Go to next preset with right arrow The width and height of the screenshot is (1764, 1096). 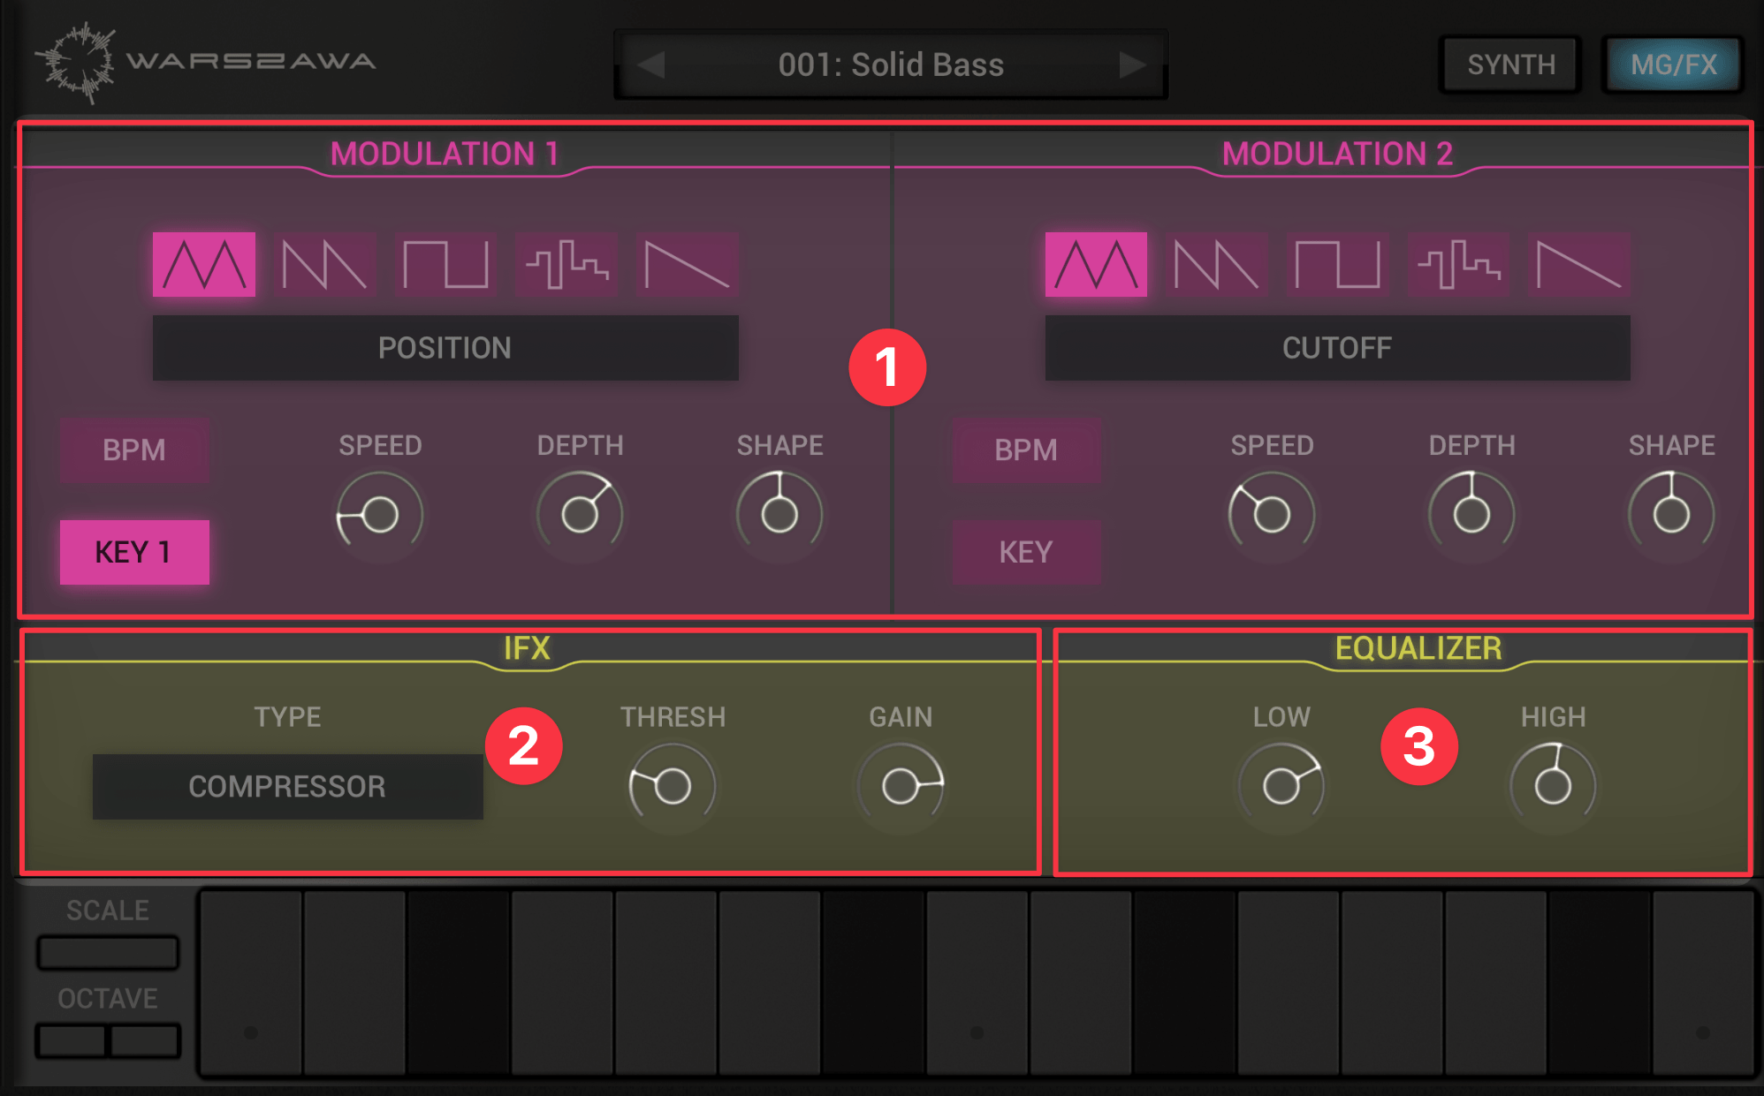click(x=1132, y=64)
